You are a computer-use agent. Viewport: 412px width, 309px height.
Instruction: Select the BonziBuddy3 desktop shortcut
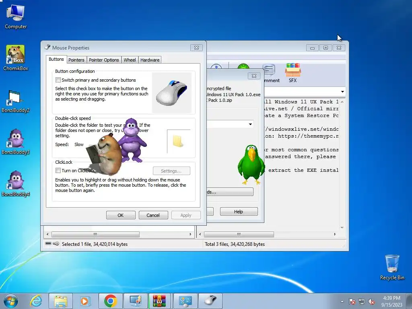point(16,142)
